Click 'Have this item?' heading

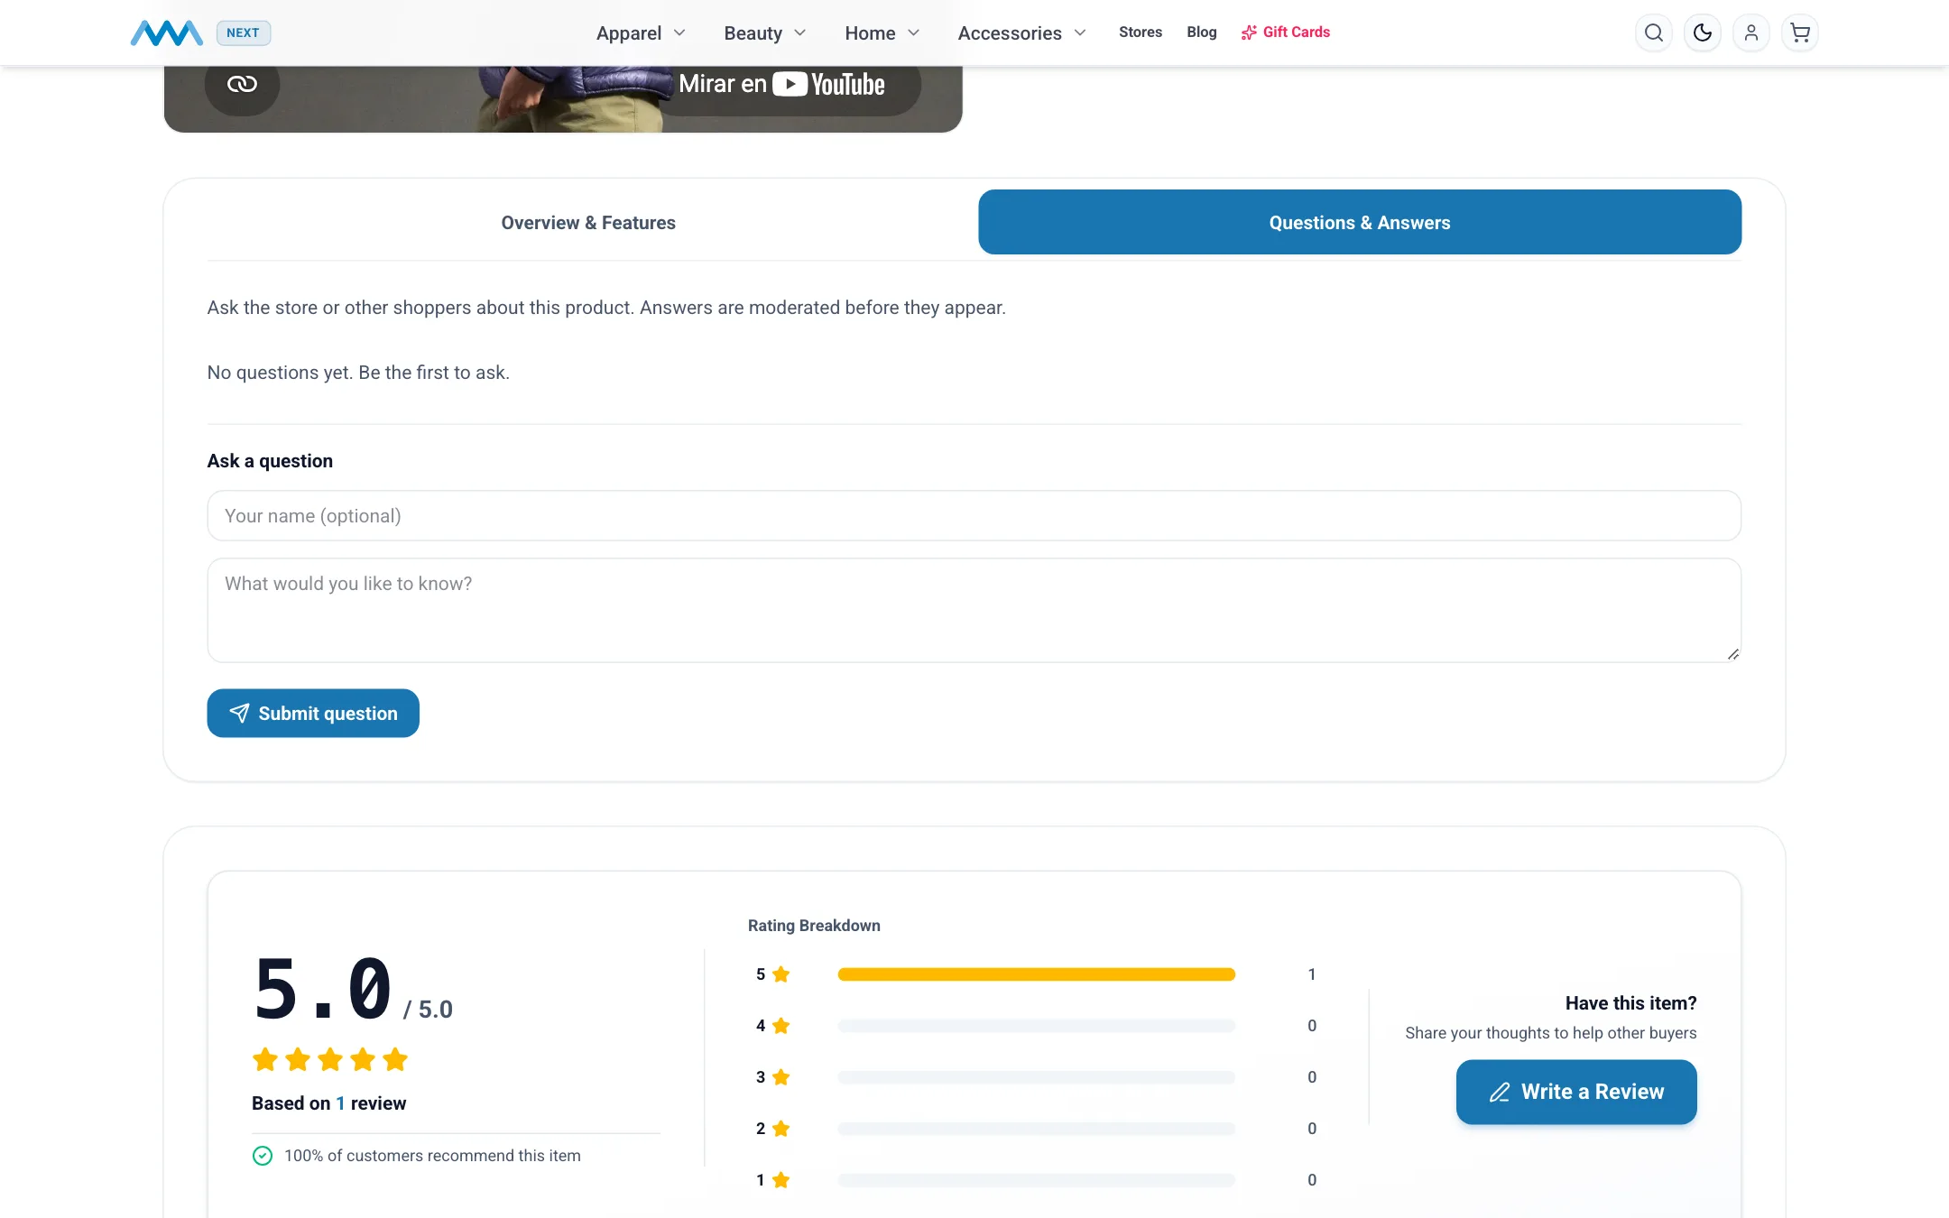(1630, 1003)
